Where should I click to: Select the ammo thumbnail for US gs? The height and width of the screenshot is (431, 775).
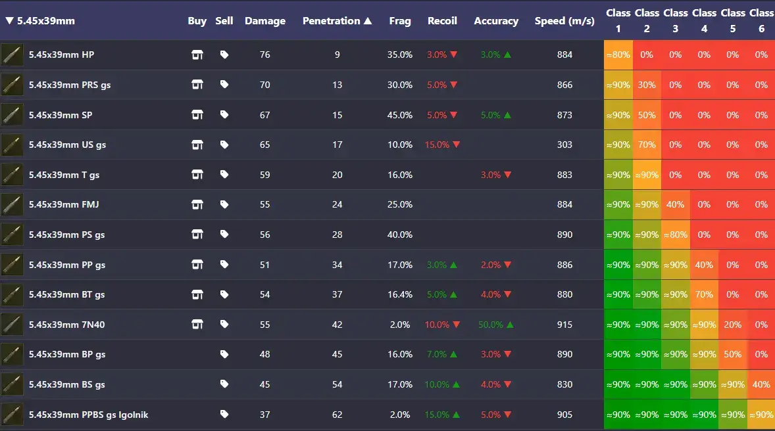12,145
